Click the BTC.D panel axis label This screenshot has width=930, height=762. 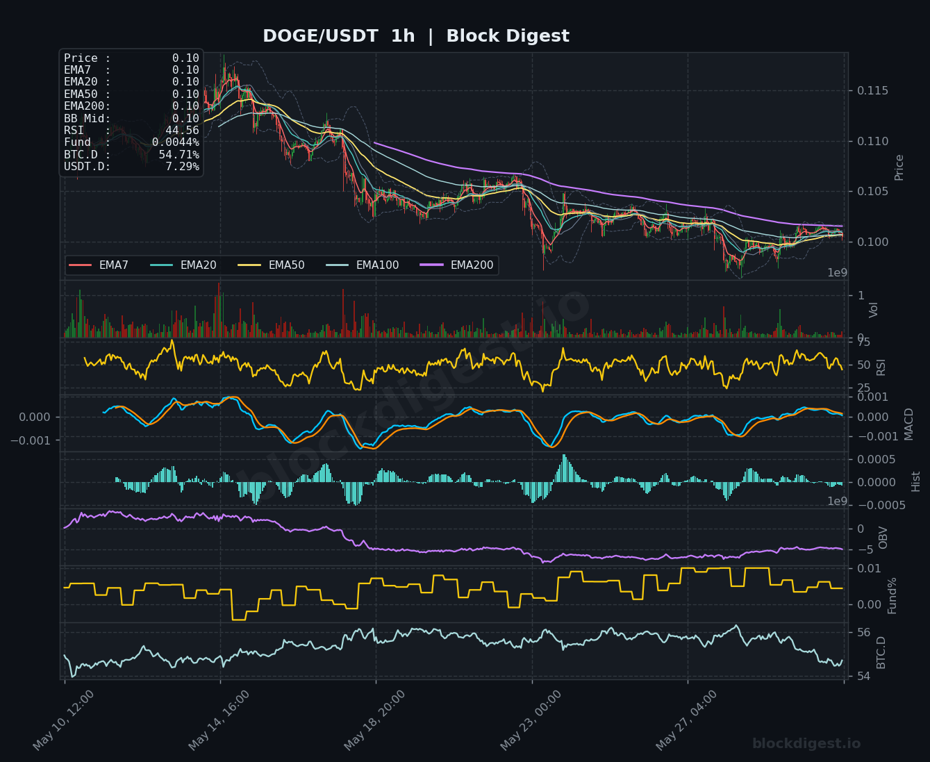(x=881, y=652)
